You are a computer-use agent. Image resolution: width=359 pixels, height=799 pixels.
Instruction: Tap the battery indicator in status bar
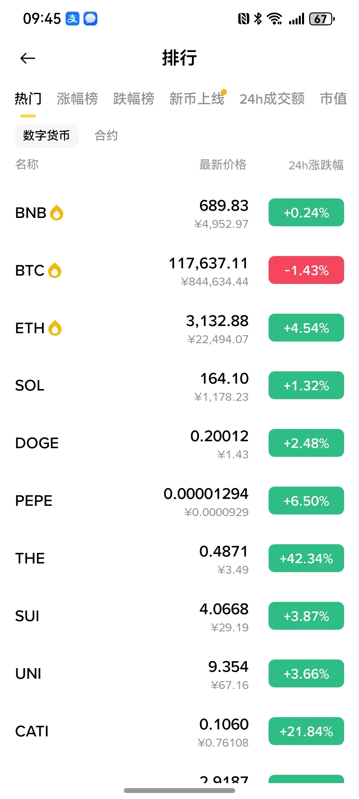322,19
